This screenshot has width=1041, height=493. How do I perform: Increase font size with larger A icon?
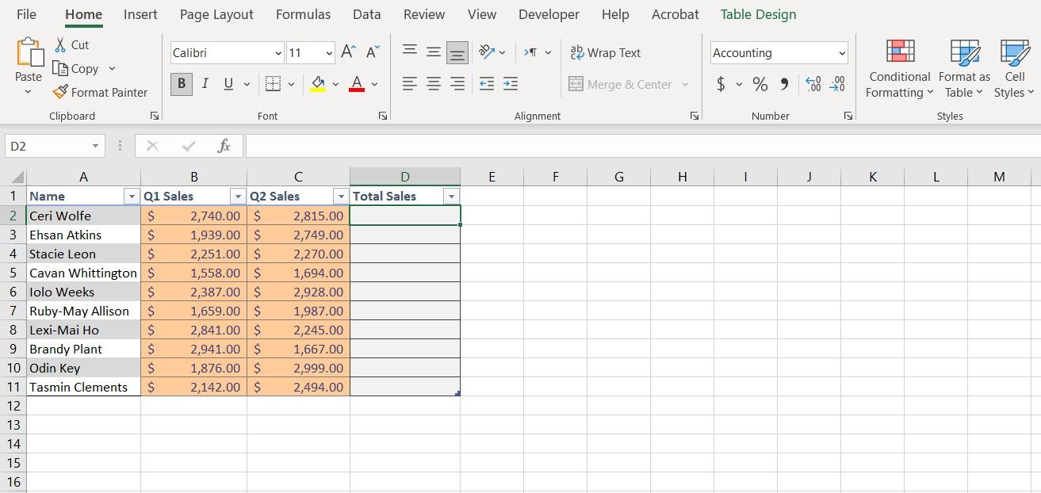point(348,52)
